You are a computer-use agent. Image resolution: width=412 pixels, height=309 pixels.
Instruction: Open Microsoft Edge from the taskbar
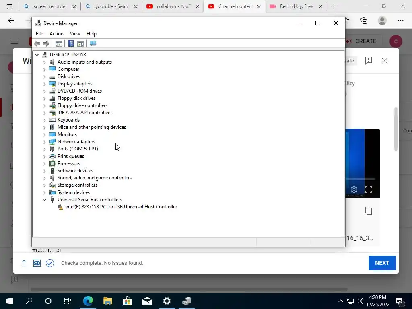pos(88,301)
